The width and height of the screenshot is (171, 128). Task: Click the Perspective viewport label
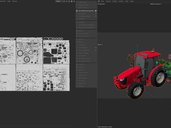coord(101,4)
